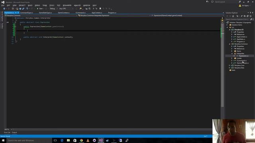Open the FILE menu

point(3,5)
